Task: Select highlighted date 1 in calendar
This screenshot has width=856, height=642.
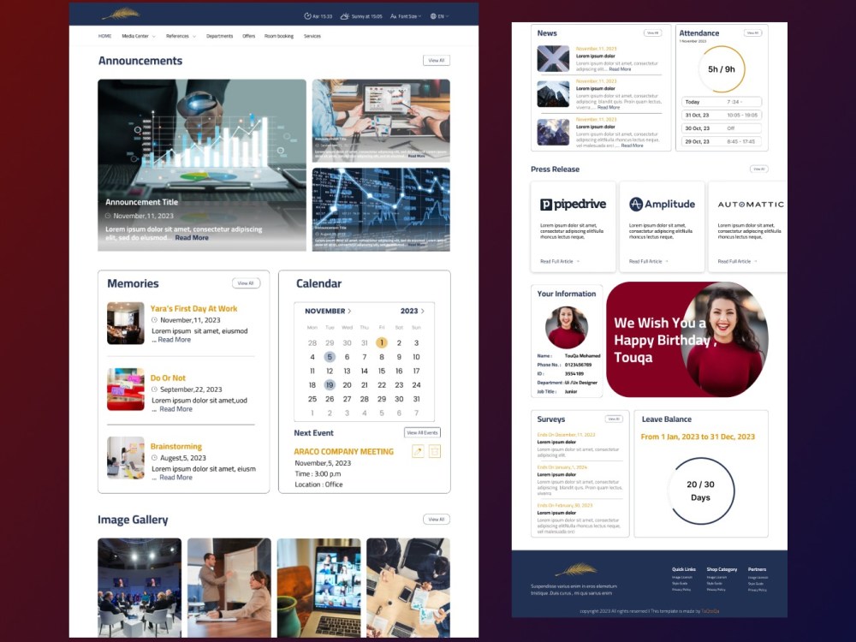Action: (382, 343)
